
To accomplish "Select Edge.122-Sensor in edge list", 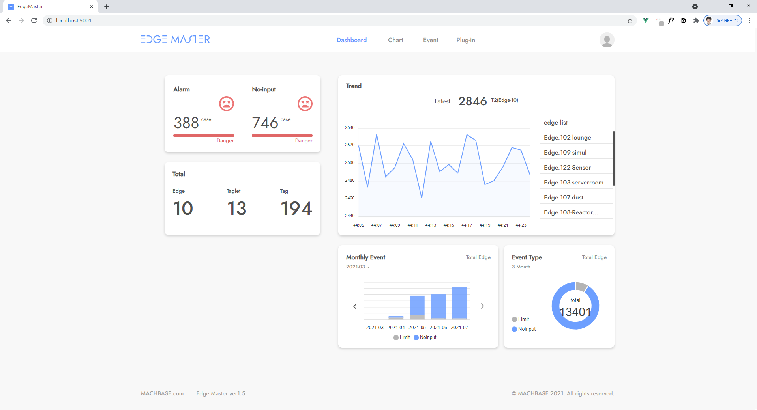I will tap(576, 168).
